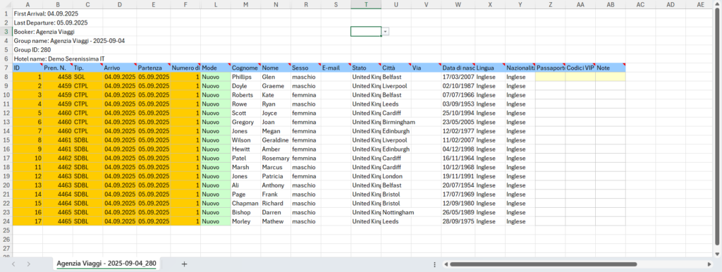This screenshot has height=272, width=722.
Task: Click the birth date '17/03/2007' cell
Action: (x=458, y=77)
